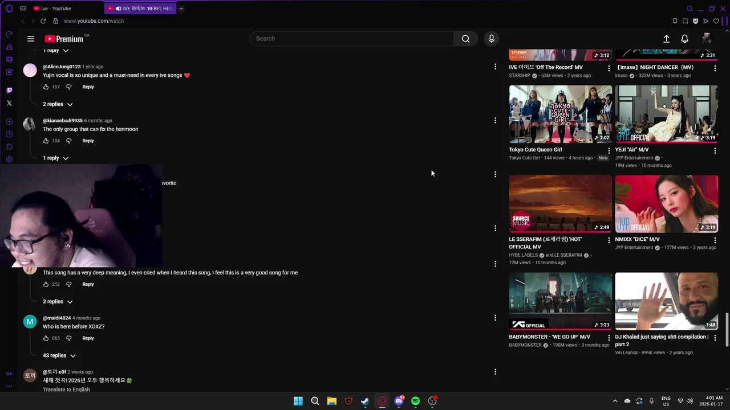Like the @maidi4824 comment
730x410 pixels.
46,338
